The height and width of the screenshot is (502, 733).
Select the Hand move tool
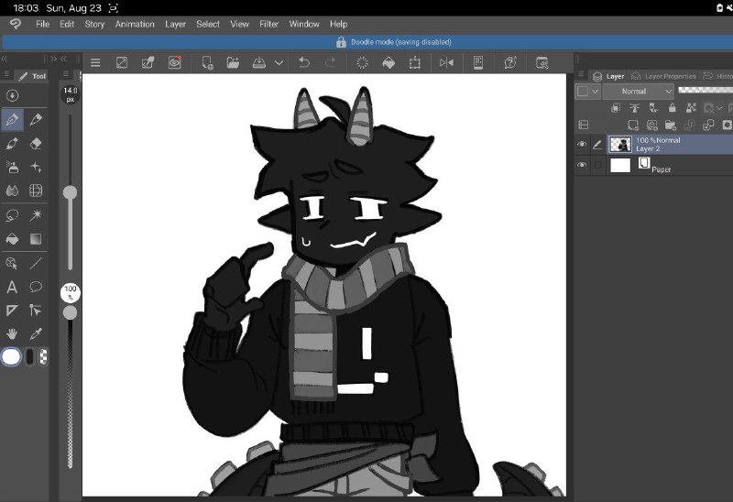12,333
